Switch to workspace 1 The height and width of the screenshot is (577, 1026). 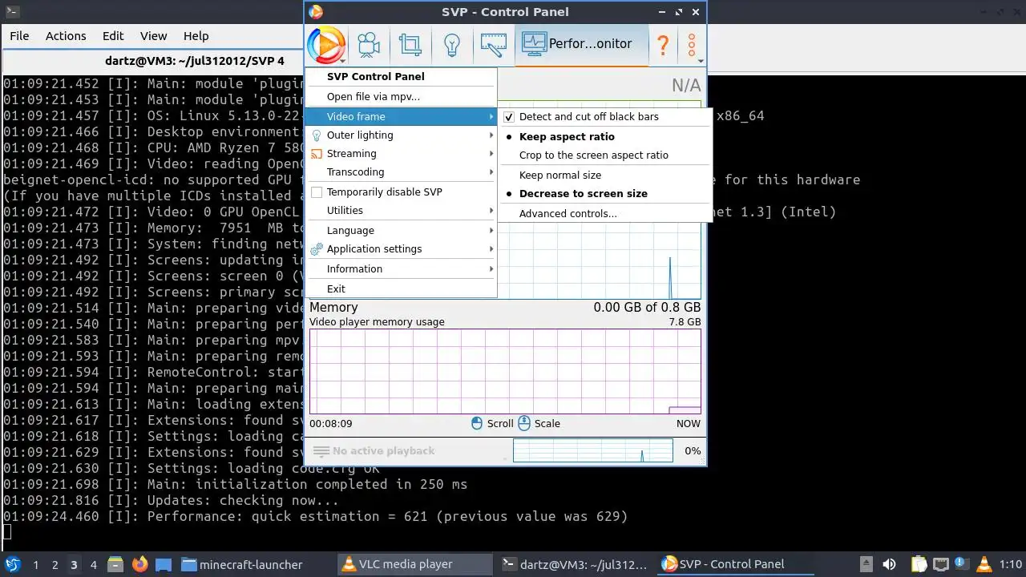click(x=35, y=564)
